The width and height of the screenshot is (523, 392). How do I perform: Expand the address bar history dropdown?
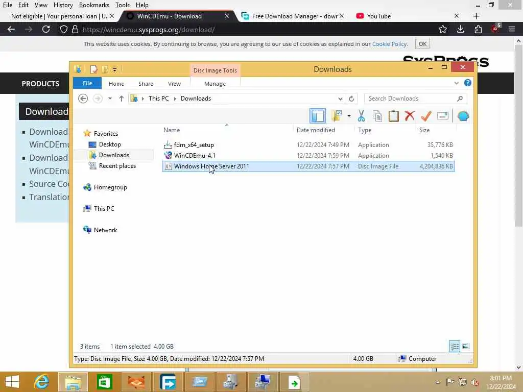tap(340, 99)
